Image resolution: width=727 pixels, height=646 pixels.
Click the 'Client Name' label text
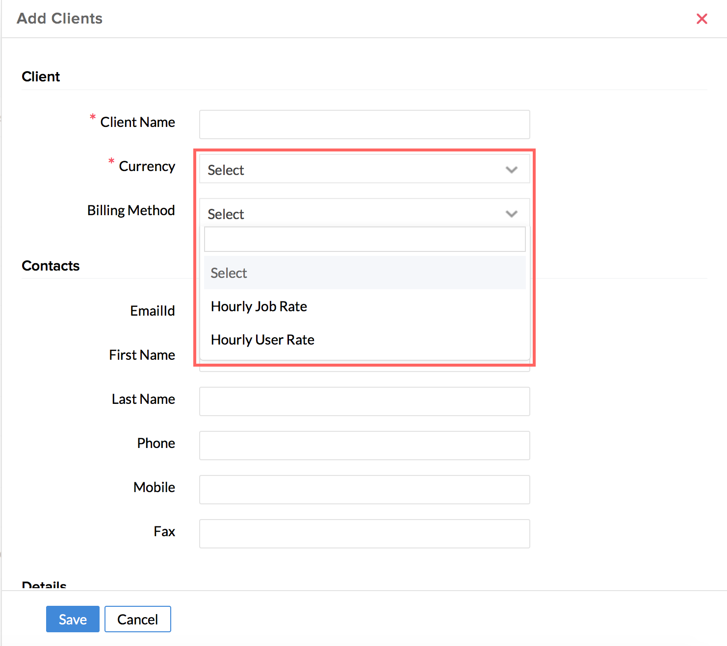[137, 122]
